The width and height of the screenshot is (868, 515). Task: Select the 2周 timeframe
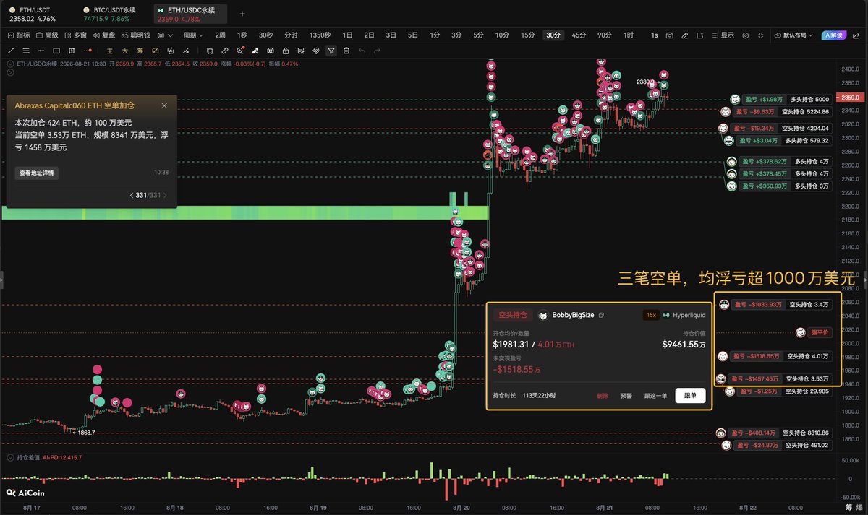point(220,35)
